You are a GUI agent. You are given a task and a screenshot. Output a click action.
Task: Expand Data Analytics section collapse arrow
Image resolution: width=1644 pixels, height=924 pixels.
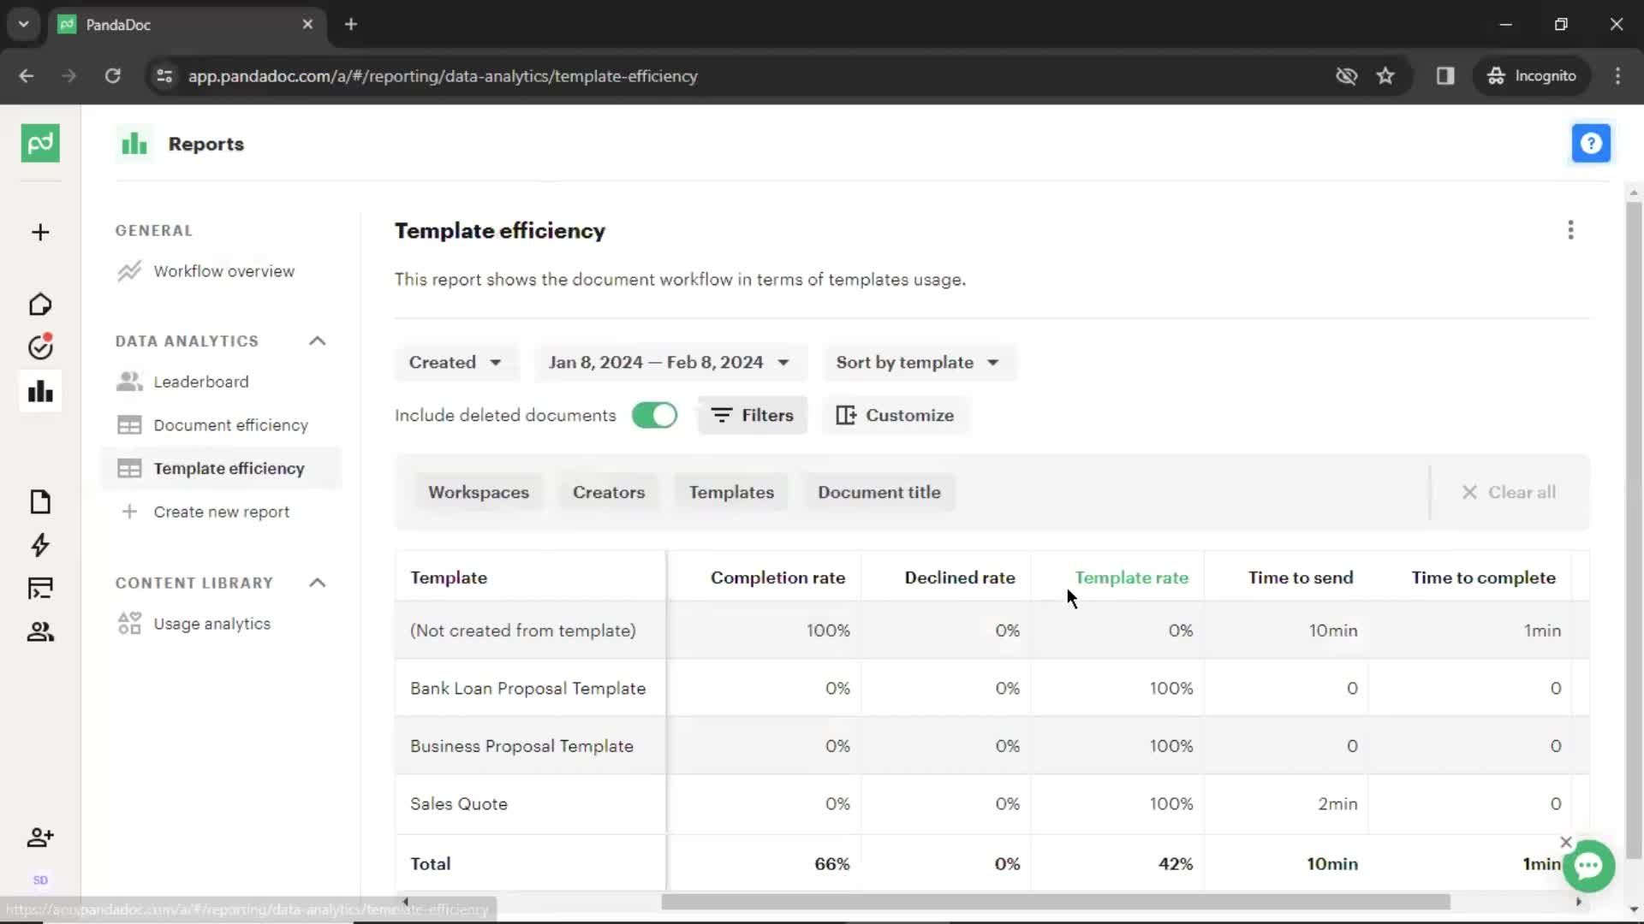point(319,341)
